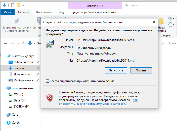Screen dimensions: 177x131
Task: Click the installer package icon in dialog
Action: coord(50,44)
